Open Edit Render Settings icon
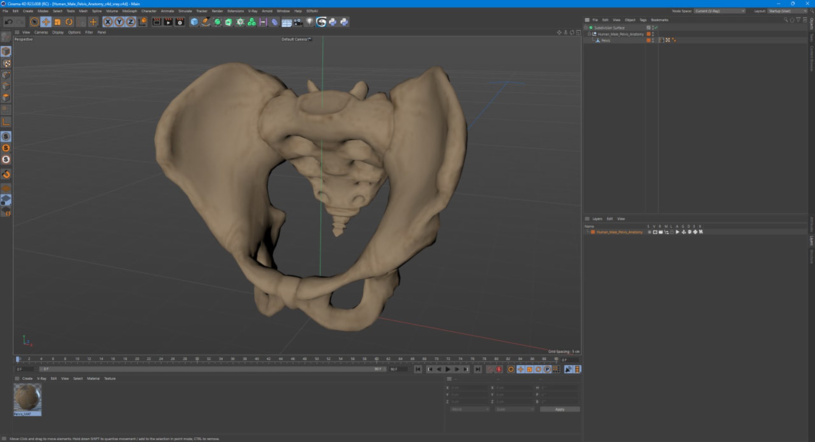Viewport: 815px width, 442px height. 180,22
